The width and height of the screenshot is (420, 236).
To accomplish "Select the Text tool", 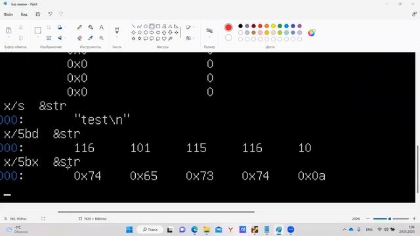I will coord(101,28).
